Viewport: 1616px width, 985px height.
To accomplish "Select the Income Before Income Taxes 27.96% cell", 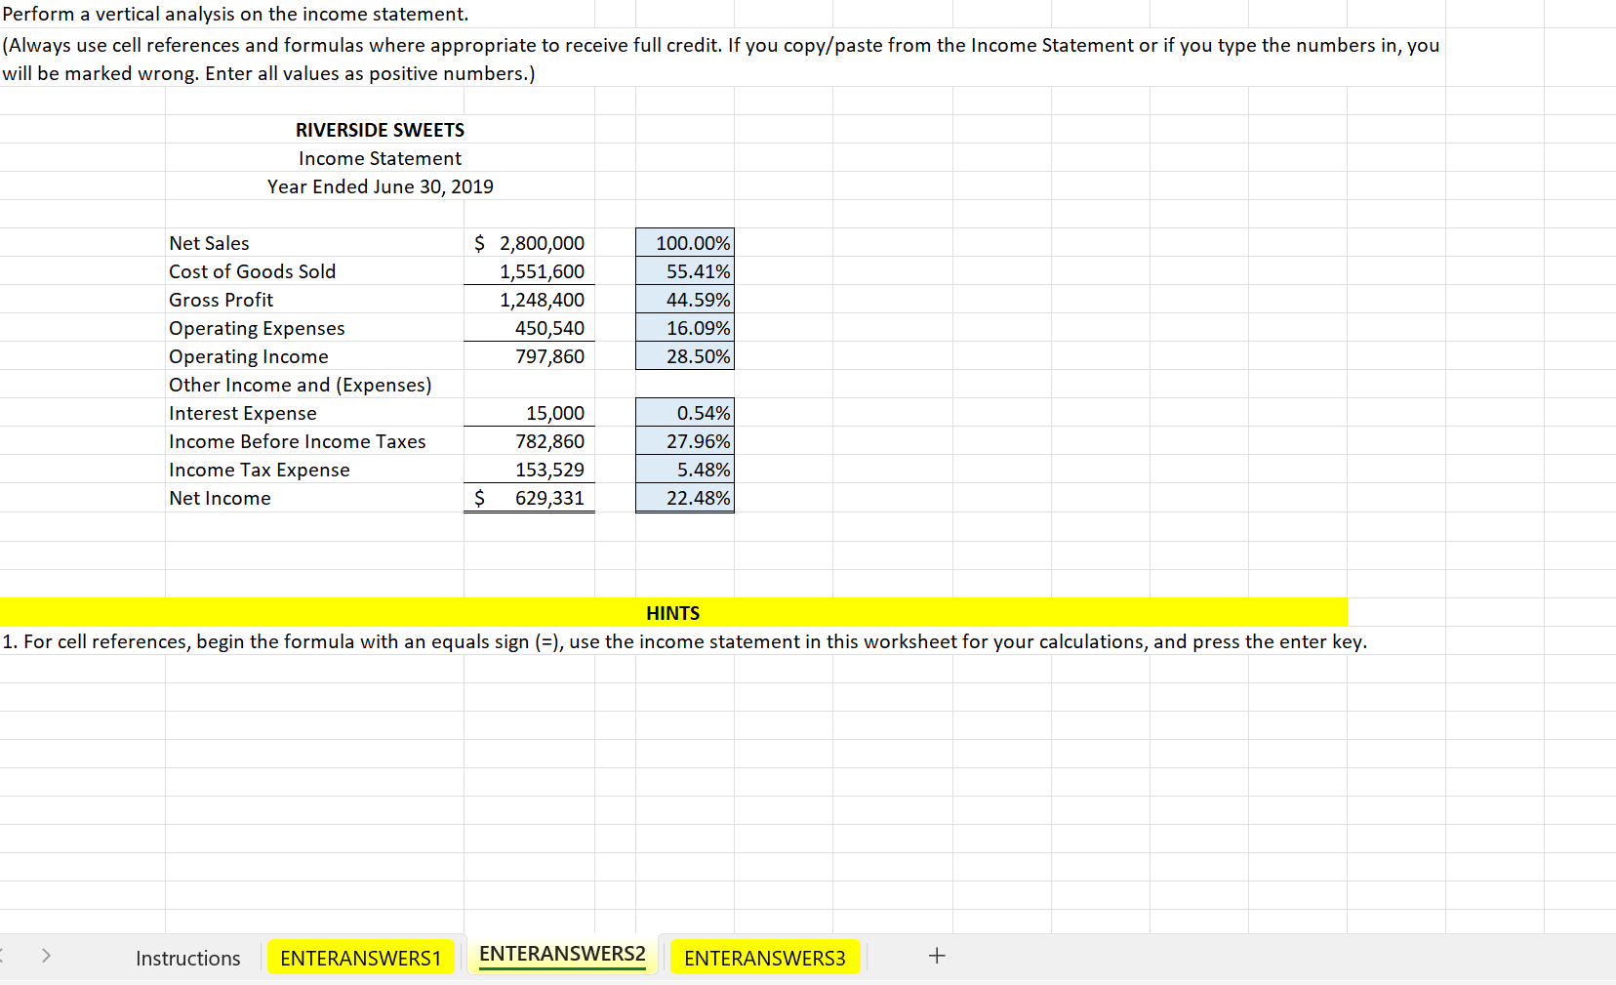I will coord(685,441).
